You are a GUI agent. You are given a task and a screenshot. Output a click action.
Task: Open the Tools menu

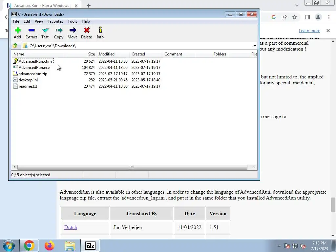pyautogui.click(x=72, y=21)
